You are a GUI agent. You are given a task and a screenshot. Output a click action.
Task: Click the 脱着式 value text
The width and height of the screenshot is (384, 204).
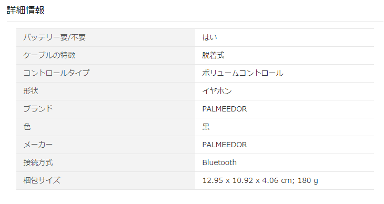[213, 55]
